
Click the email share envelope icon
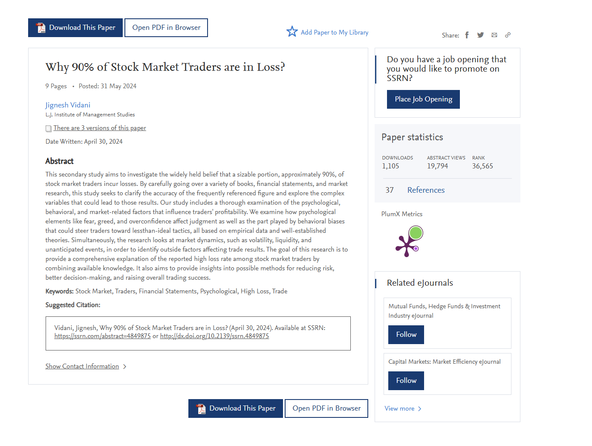tap(494, 35)
